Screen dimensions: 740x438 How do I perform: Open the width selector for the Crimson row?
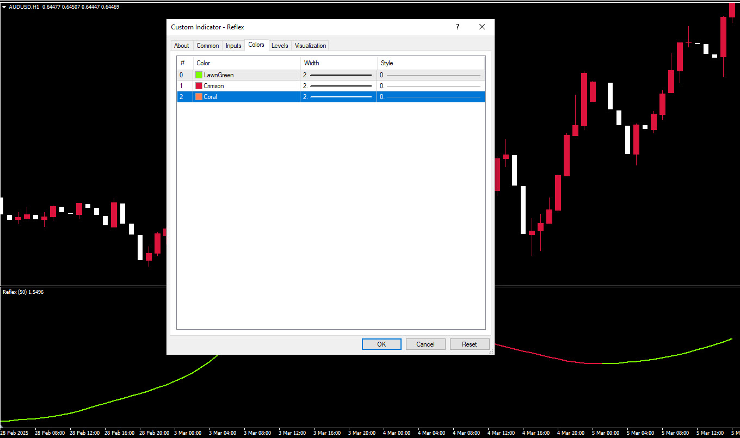[338, 86]
